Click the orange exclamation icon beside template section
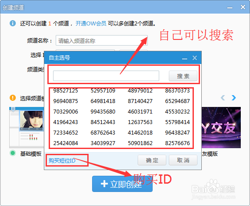Viewport: 250px width, 206px height. coord(13,98)
